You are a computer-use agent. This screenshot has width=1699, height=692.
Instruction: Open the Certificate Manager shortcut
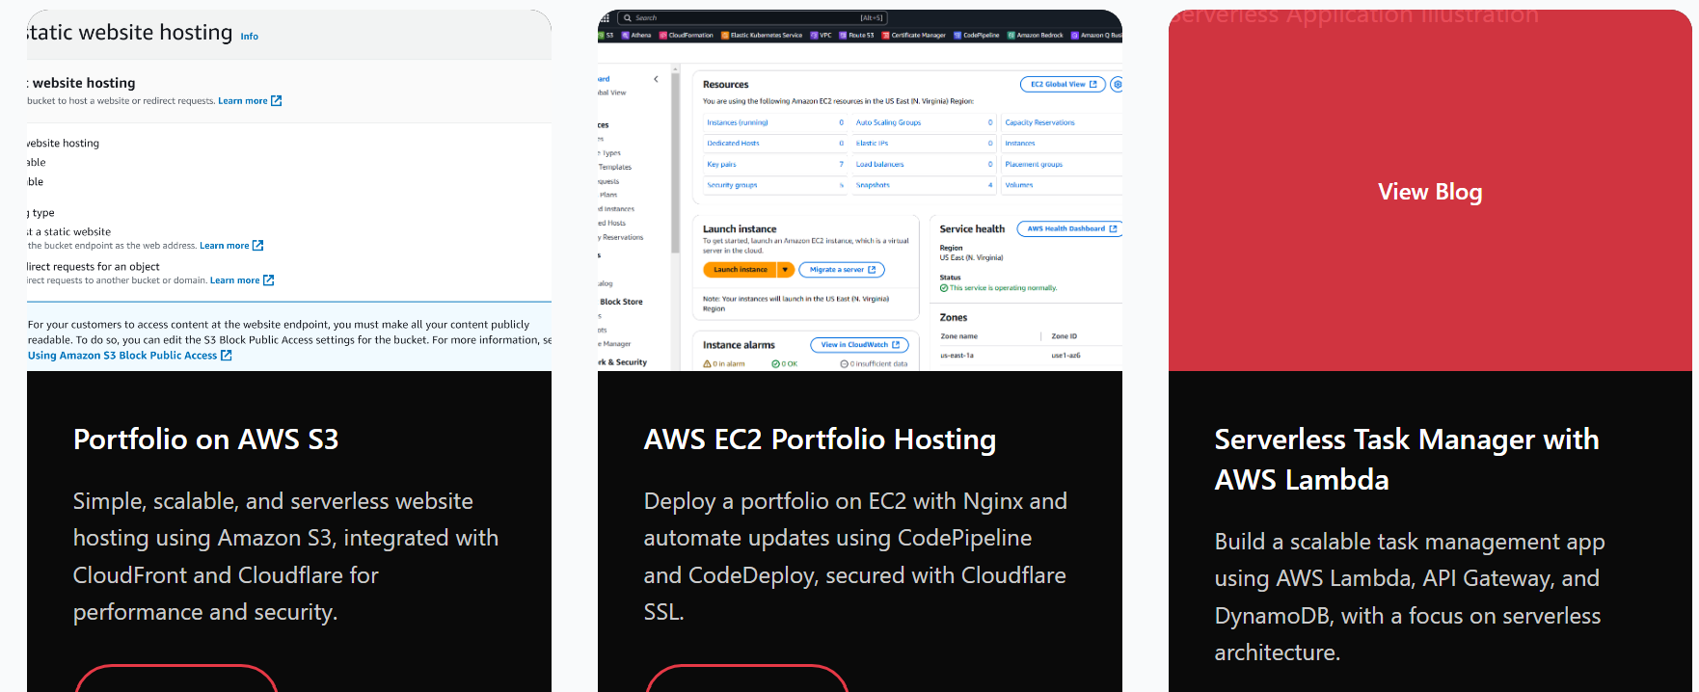tap(885, 35)
